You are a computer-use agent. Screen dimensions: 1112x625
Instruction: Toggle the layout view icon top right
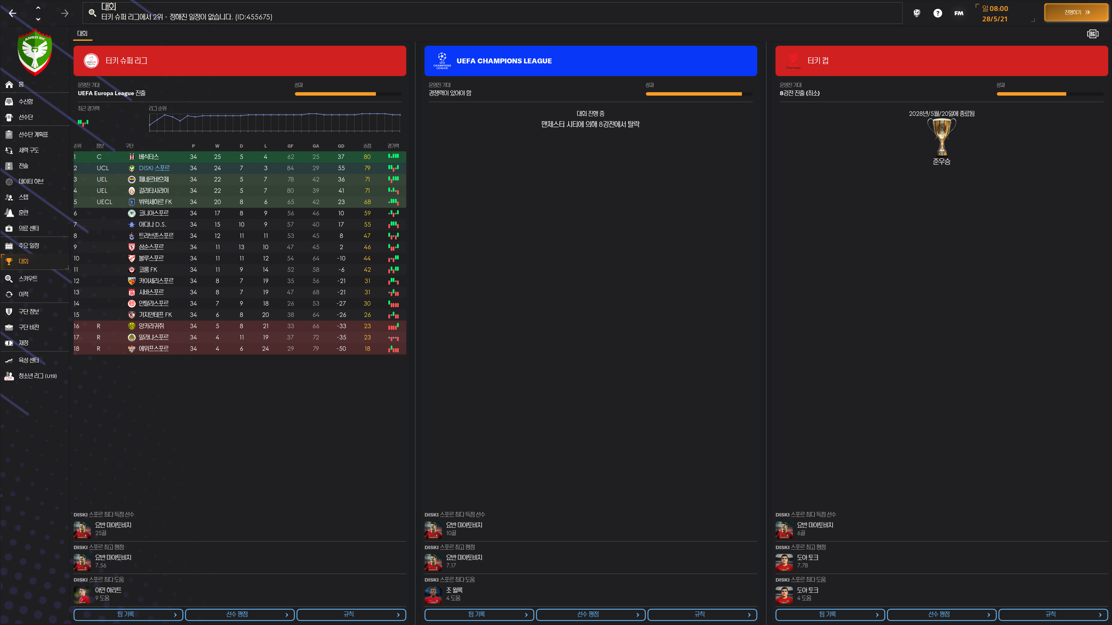[x=1092, y=34]
